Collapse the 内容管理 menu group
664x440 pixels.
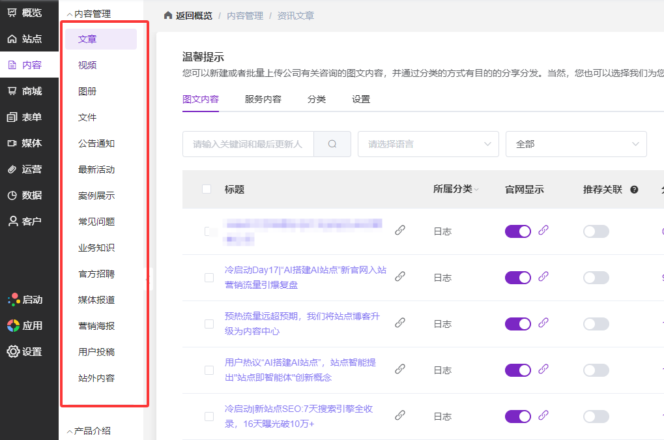pyautogui.click(x=89, y=14)
